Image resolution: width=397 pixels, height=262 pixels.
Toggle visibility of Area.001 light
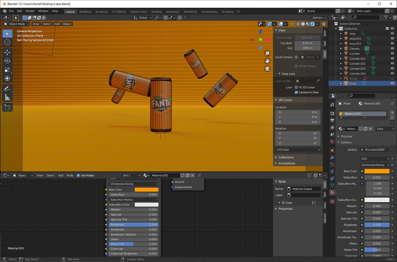pos(392,39)
